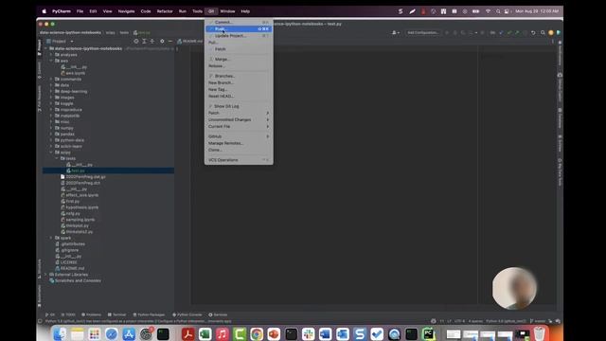606x341 pixels.
Task: Select Scratches and Consoles
Action: (75, 280)
